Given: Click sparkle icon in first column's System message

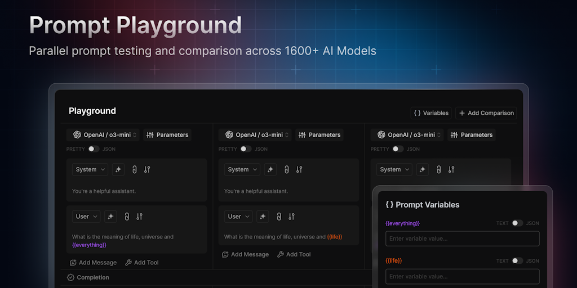Looking at the screenshot, I should [118, 169].
